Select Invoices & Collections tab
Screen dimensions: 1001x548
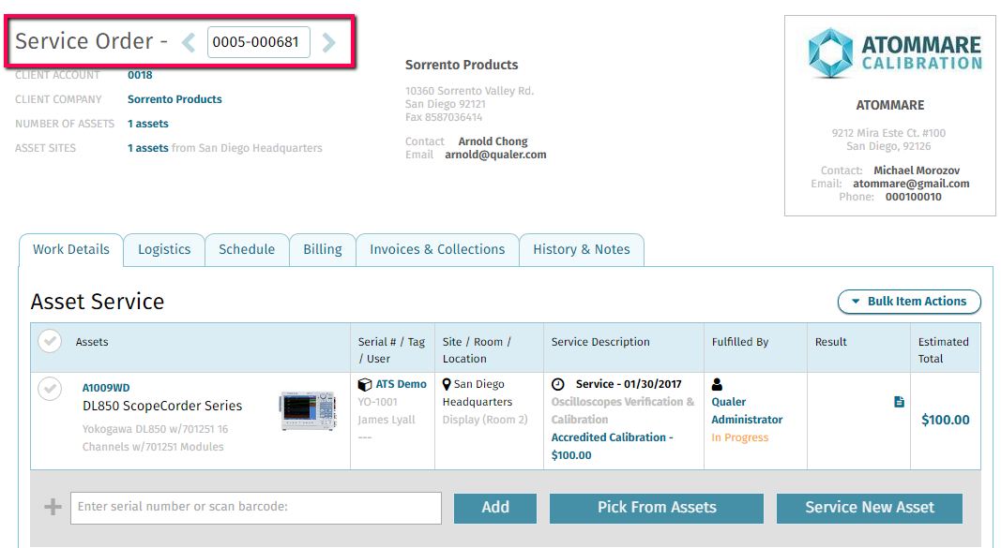pyautogui.click(x=437, y=250)
